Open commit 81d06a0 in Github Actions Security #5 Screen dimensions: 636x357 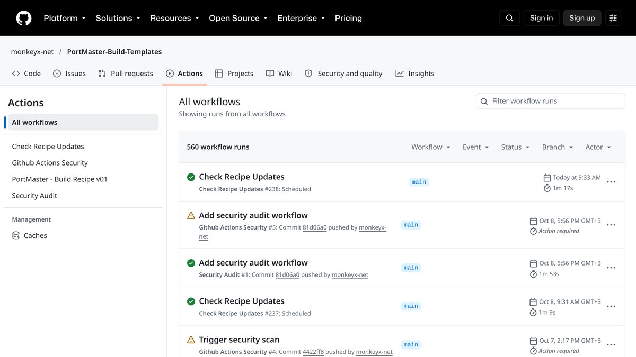(x=314, y=227)
